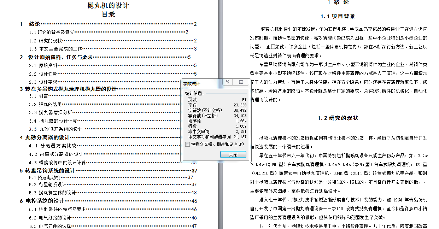Enable 包括文本框、脚注和尾注 checkbox
Image resolution: width=439 pixels, height=229 pixels.
pos(187,144)
